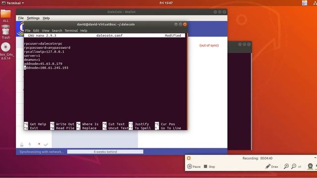Image resolution: width=317 pixels, height=178 pixels.
Task: Open Search menu in terminal window
Action: [57, 31]
